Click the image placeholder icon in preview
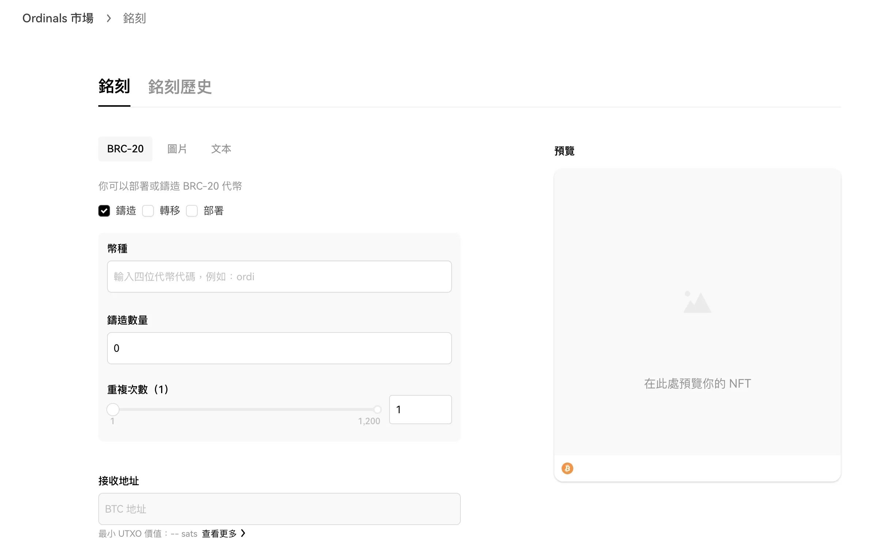 point(697,302)
